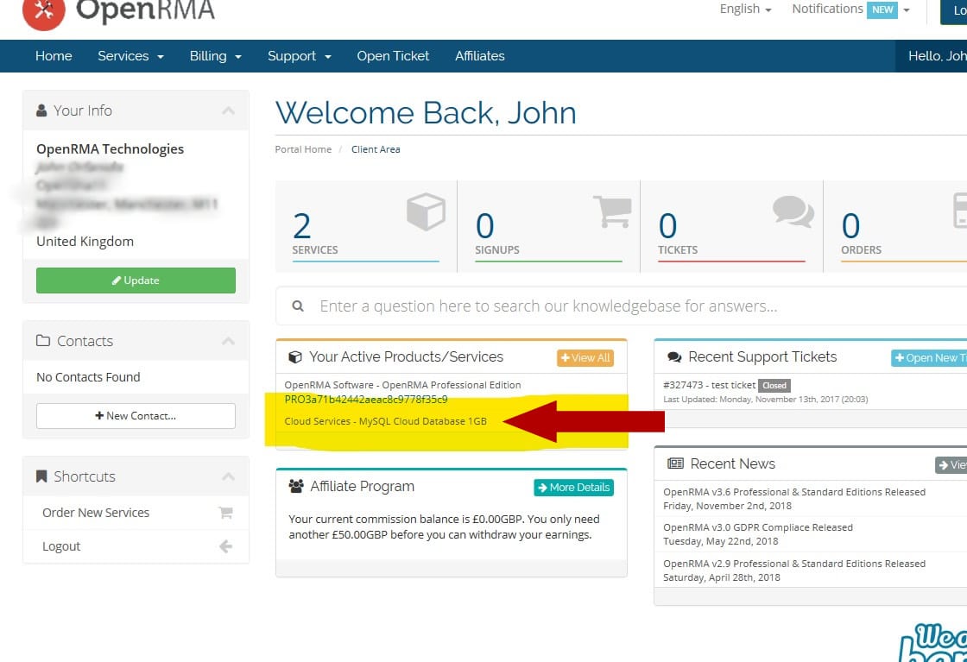The image size is (967, 662).
Task: Click the Portal Home breadcrumb link
Action: pyautogui.click(x=303, y=149)
